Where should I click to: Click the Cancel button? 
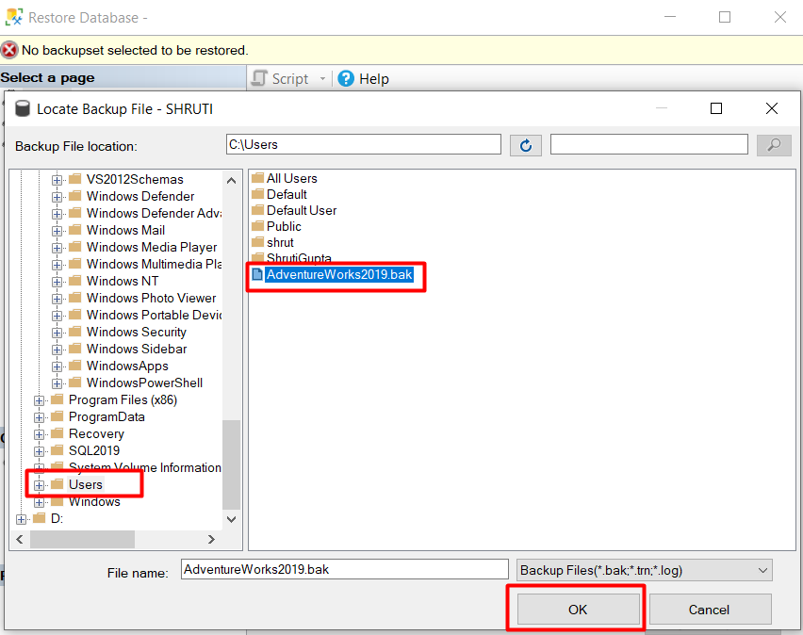point(710,610)
